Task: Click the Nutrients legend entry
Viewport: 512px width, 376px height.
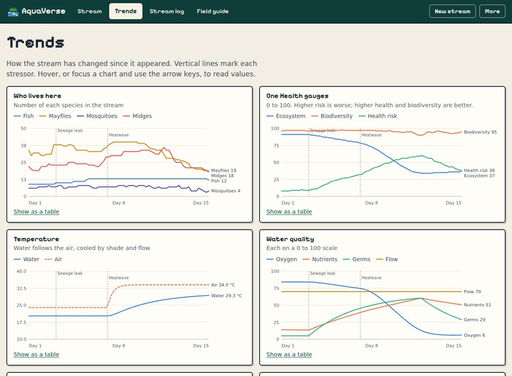Action: click(320, 259)
